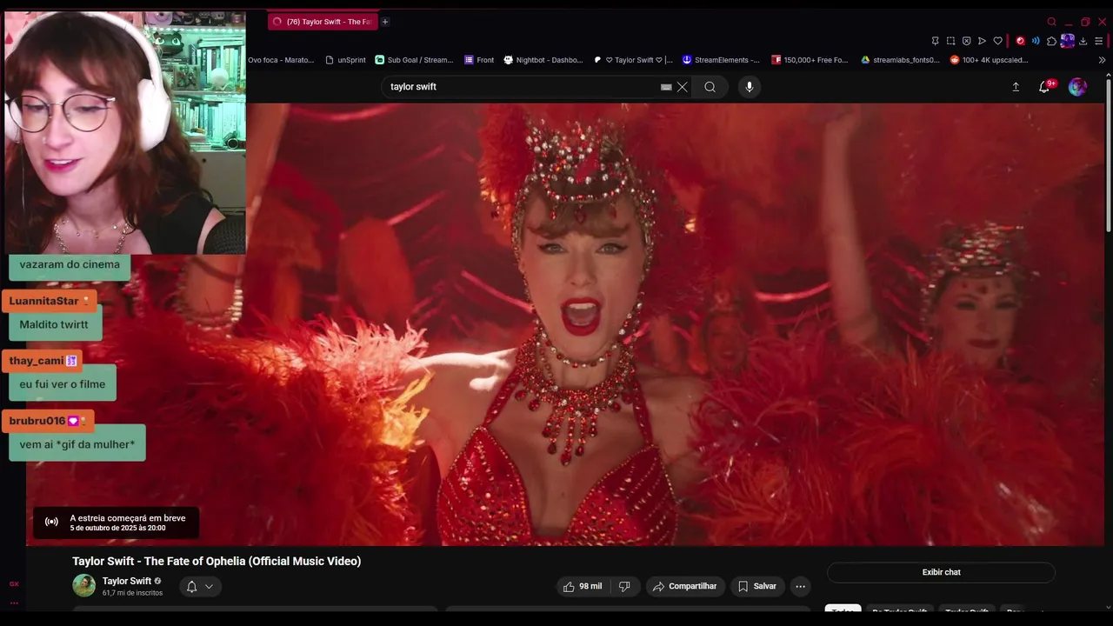This screenshot has width=1113, height=626.
Task: Add page to bookmarks with heart icon
Action: click(997, 41)
